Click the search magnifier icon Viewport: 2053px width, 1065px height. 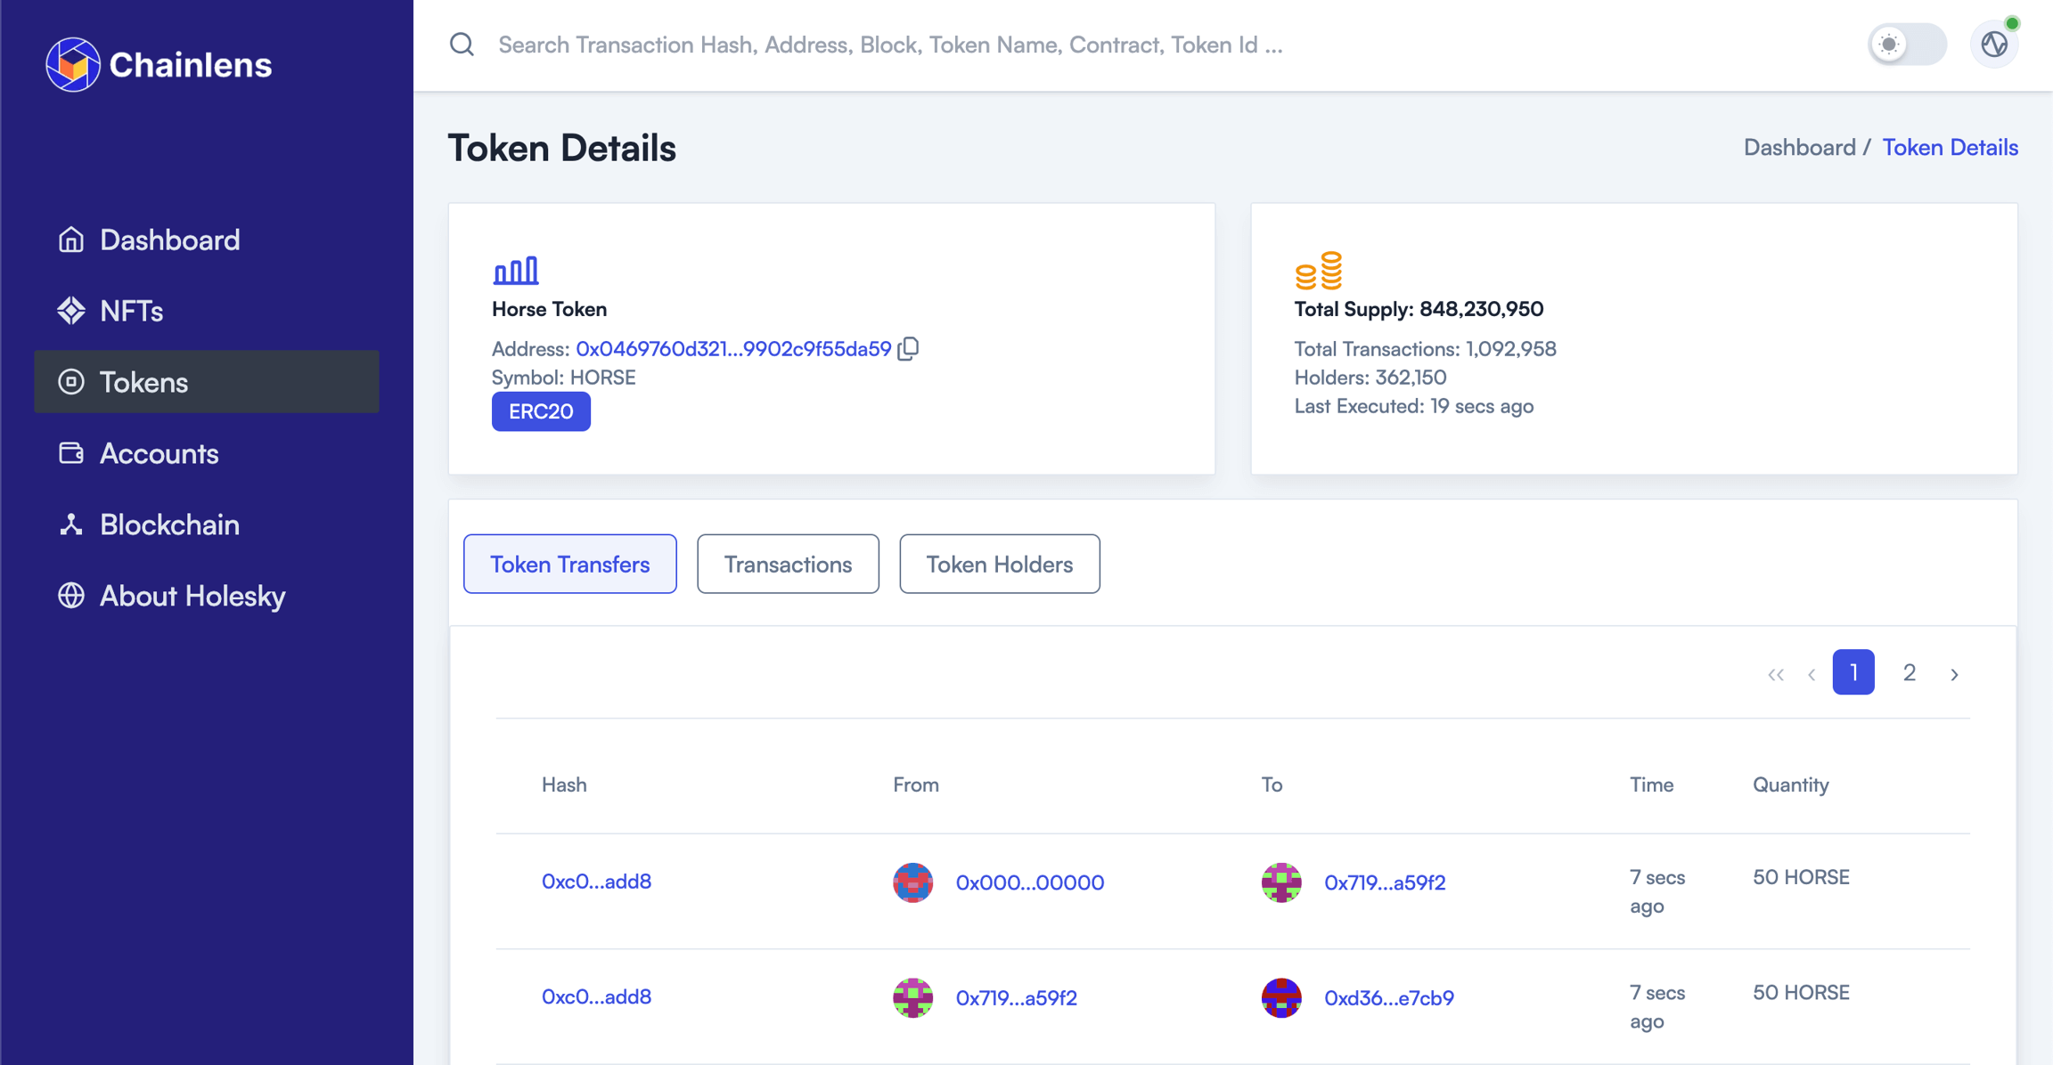pyautogui.click(x=462, y=45)
